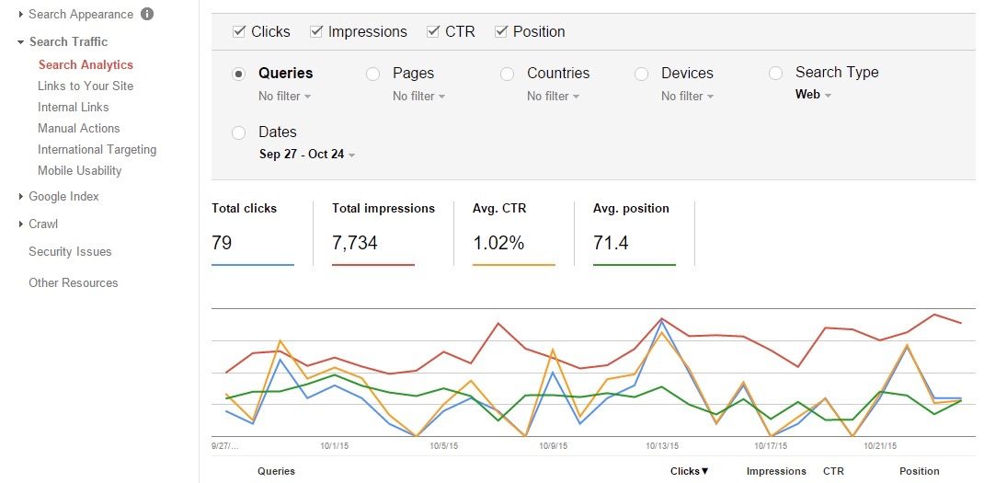Uncheck the Clicks checkbox
The image size is (984, 483).
[238, 31]
